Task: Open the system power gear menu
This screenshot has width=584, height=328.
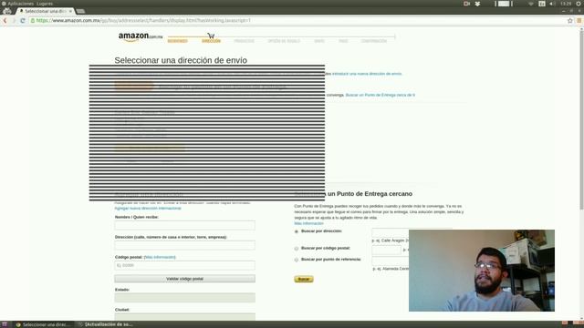Action: point(579,4)
